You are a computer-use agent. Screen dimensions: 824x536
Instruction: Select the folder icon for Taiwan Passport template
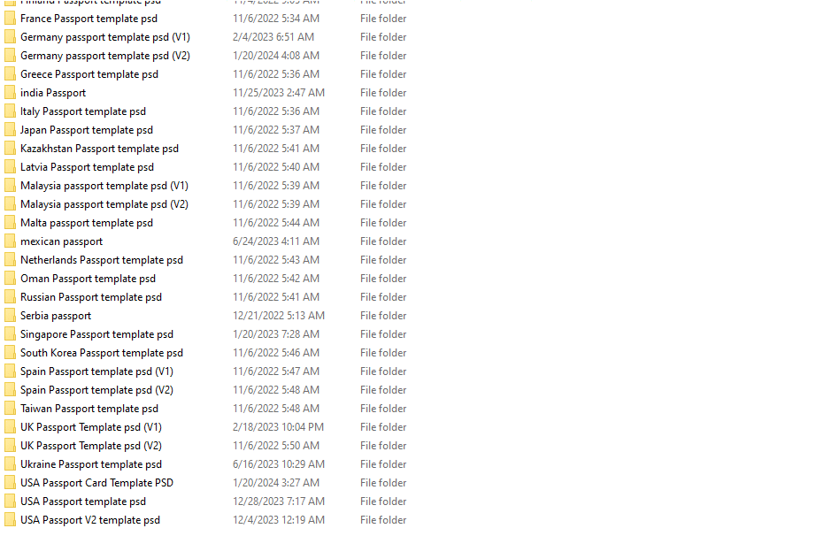pyautogui.click(x=10, y=409)
